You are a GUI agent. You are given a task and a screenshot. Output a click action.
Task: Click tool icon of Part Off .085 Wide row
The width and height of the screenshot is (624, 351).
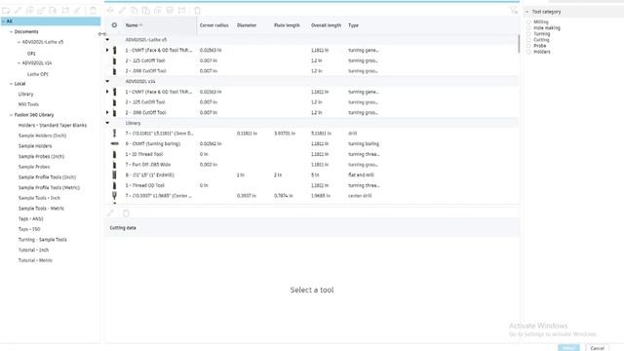coord(115,165)
